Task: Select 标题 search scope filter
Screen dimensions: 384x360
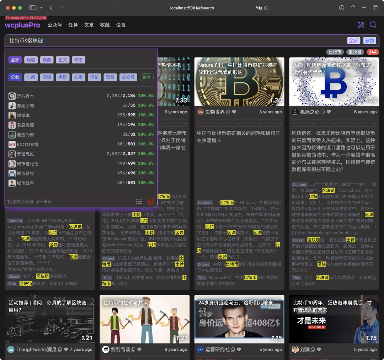Action: [x=31, y=60]
